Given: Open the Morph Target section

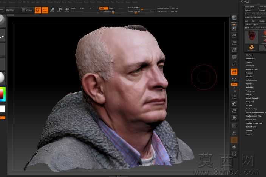Looking at the screenshot, I should (x=252, y=98).
